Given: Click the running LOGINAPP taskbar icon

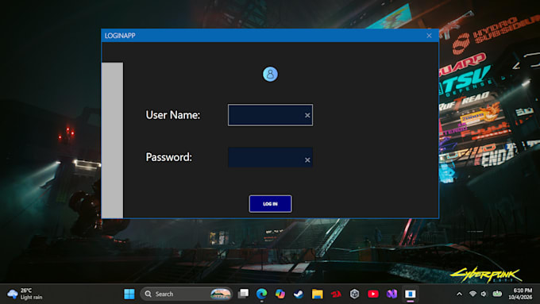Looking at the screenshot, I should pyautogui.click(x=411, y=294).
